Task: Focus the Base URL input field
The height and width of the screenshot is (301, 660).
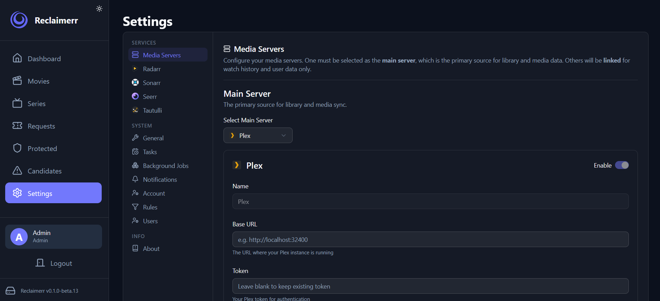Action: point(430,239)
